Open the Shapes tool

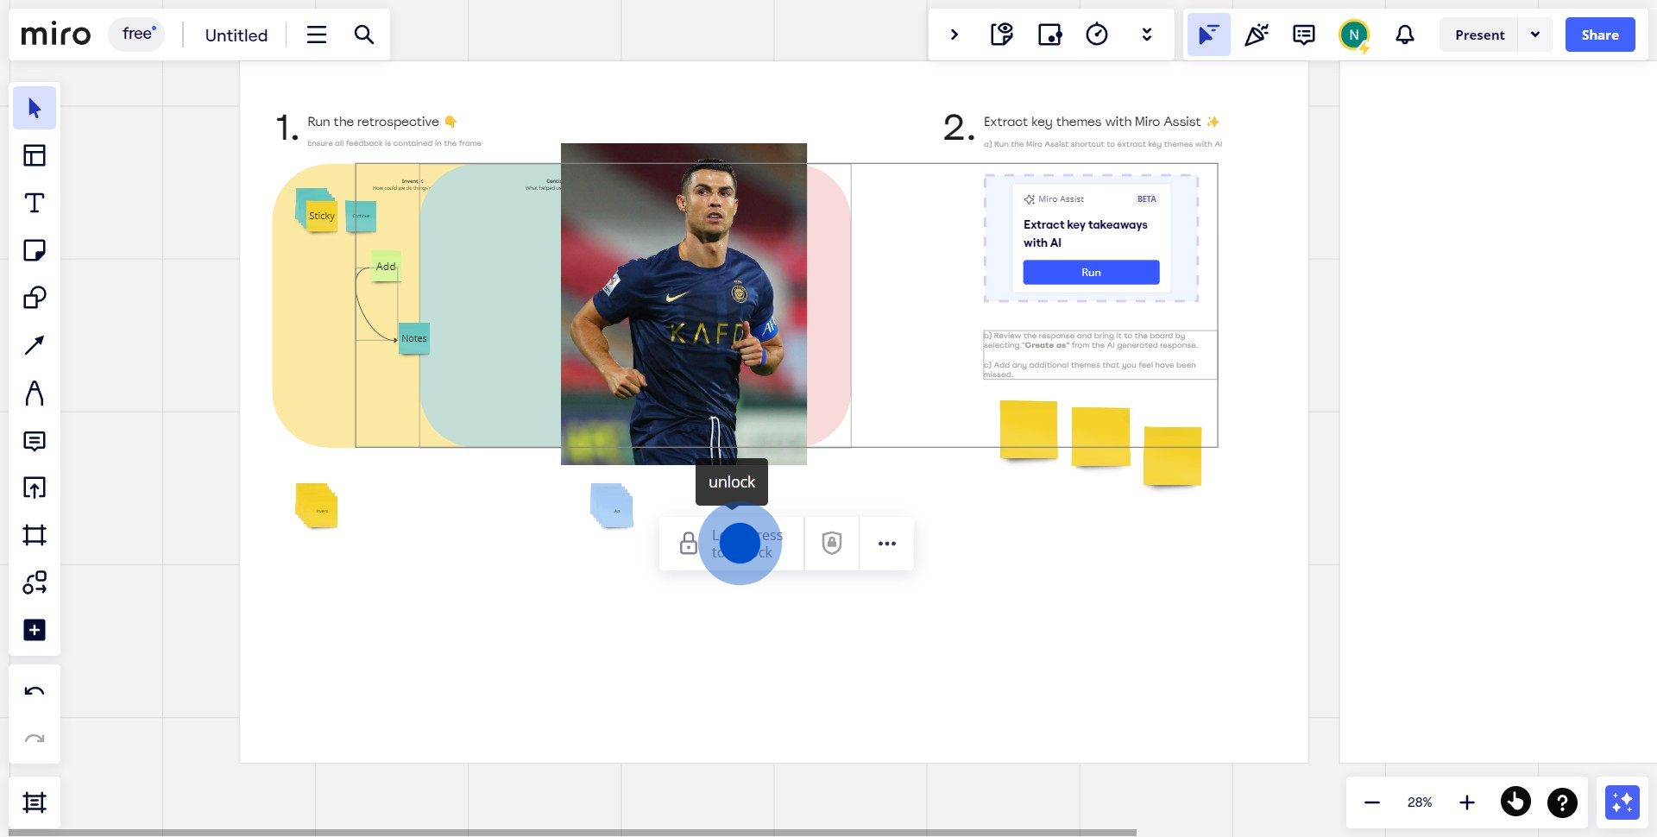pos(35,298)
